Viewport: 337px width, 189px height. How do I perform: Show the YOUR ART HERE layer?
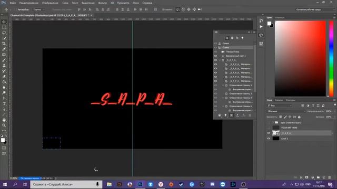point(269,128)
